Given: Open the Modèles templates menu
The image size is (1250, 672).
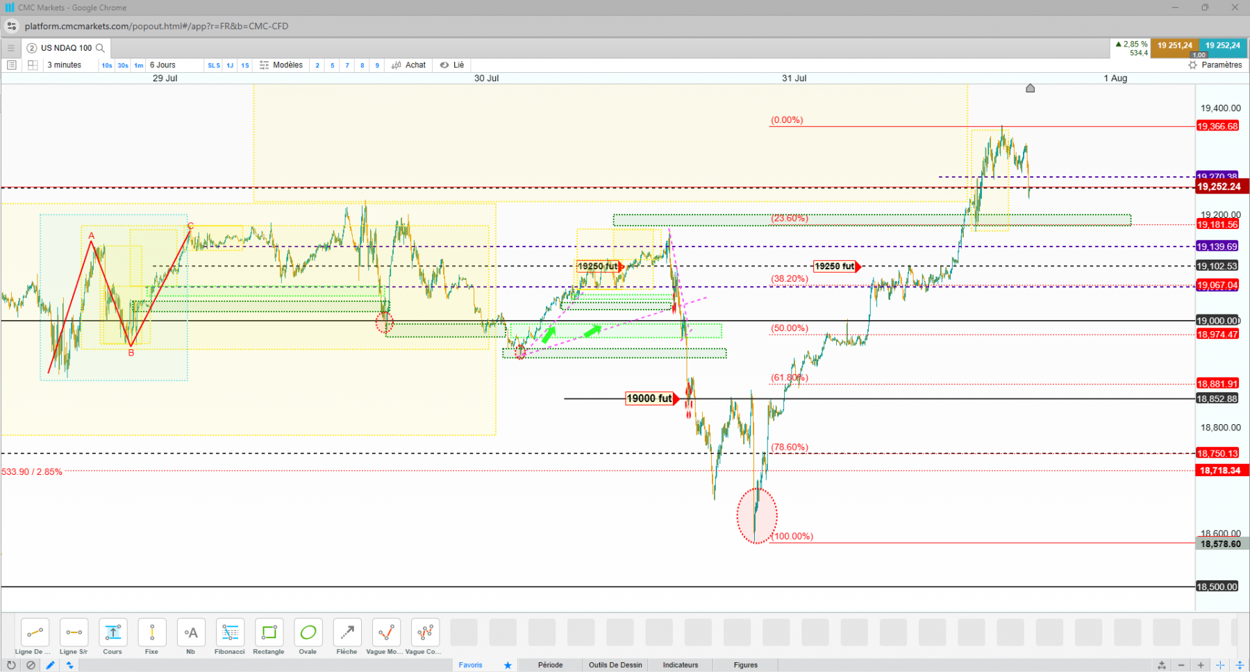Looking at the screenshot, I should point(281,65).
